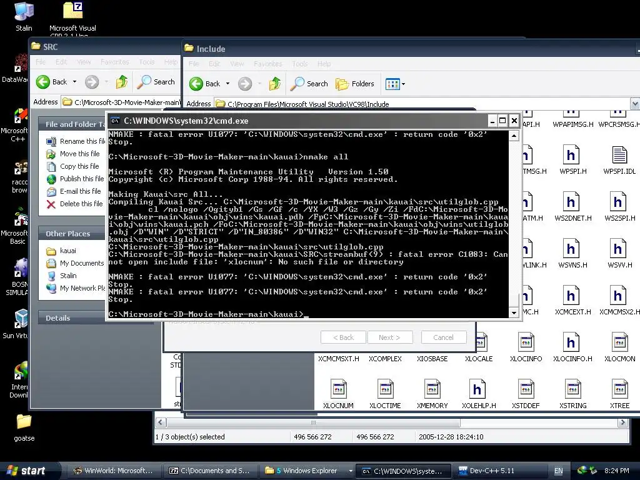Click Copy this file link
This screenshot has width=640, height=480.
click(x=73, y=166)
